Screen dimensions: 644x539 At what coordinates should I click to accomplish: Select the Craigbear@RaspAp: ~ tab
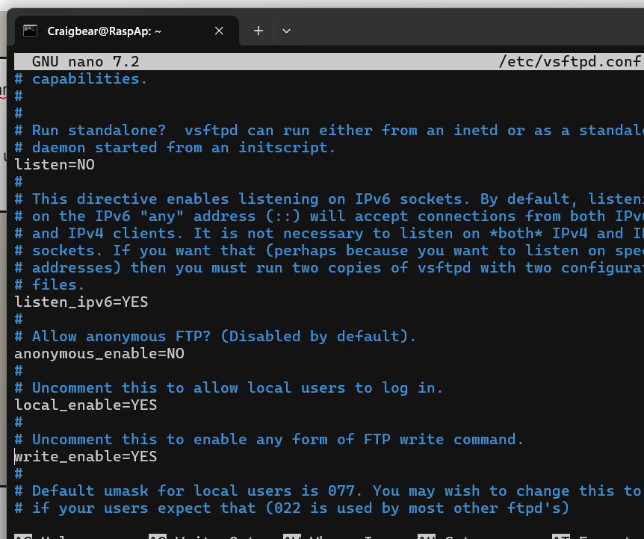(x=105, y=31)
